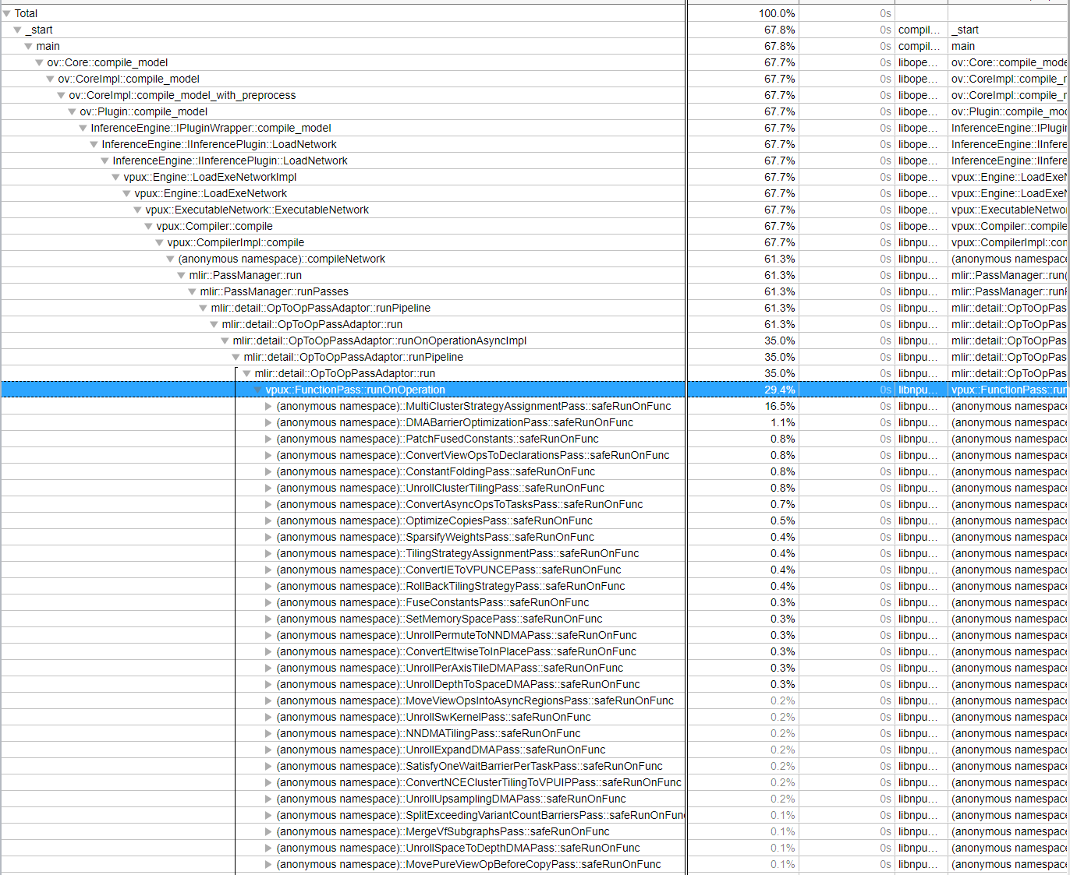Select NNDMATilingPass::safeRunOnFunc row
This screenshot has width=1070, height=875.
pyautogui.click(x=428, y=733)
